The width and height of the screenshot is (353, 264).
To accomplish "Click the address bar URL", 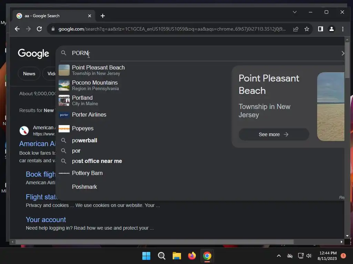I will point(172,29).
